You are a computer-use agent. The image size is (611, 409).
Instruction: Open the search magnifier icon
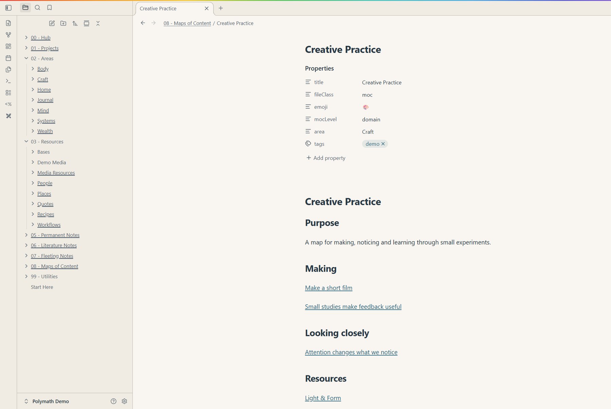click(x=38, y=7)
